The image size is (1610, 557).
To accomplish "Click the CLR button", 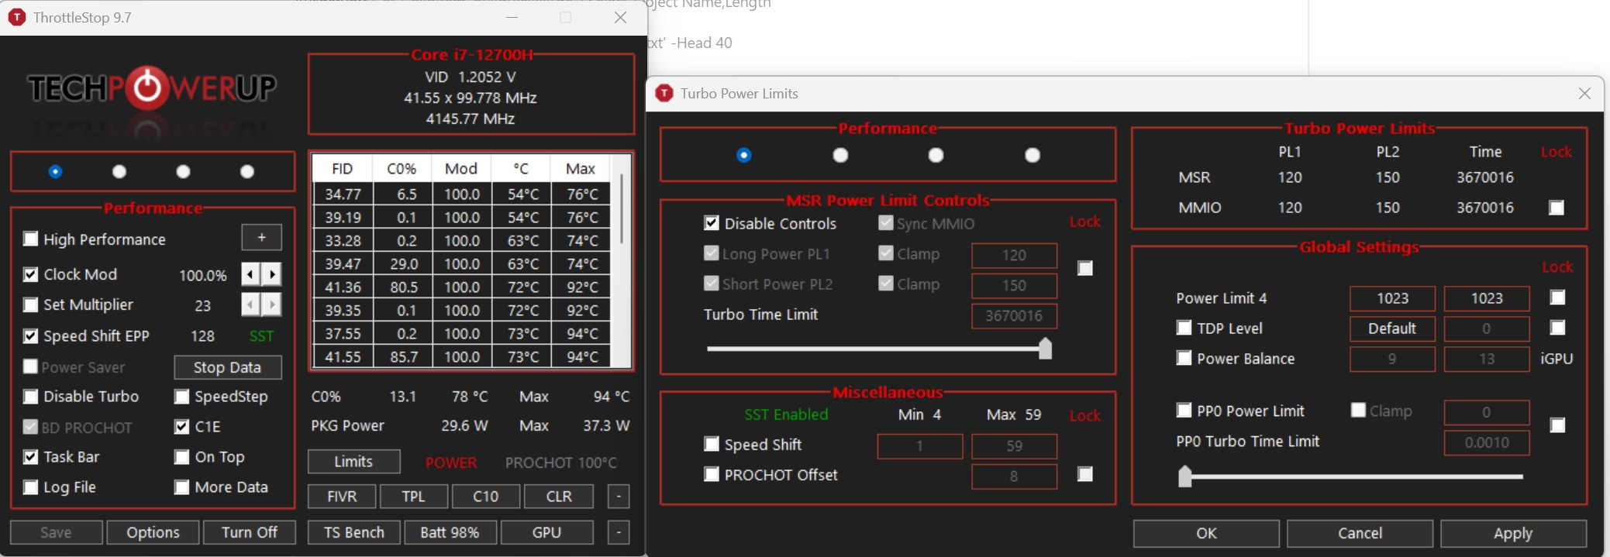I will (x=559, y=496).
